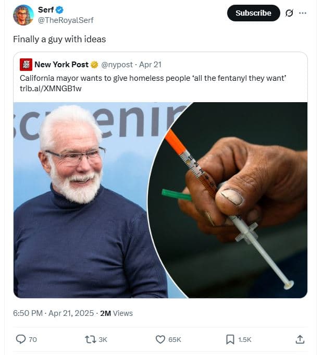The image size is (323, 355).
Task: Open the share post icon
Action: [x=300, y=339]
